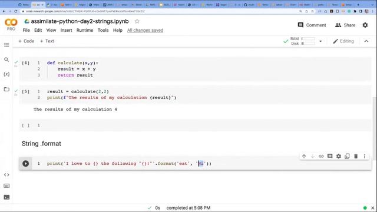Viewport: 377px width, 212px height.
Task: Open a new browser tab
Action: [358, 5]
